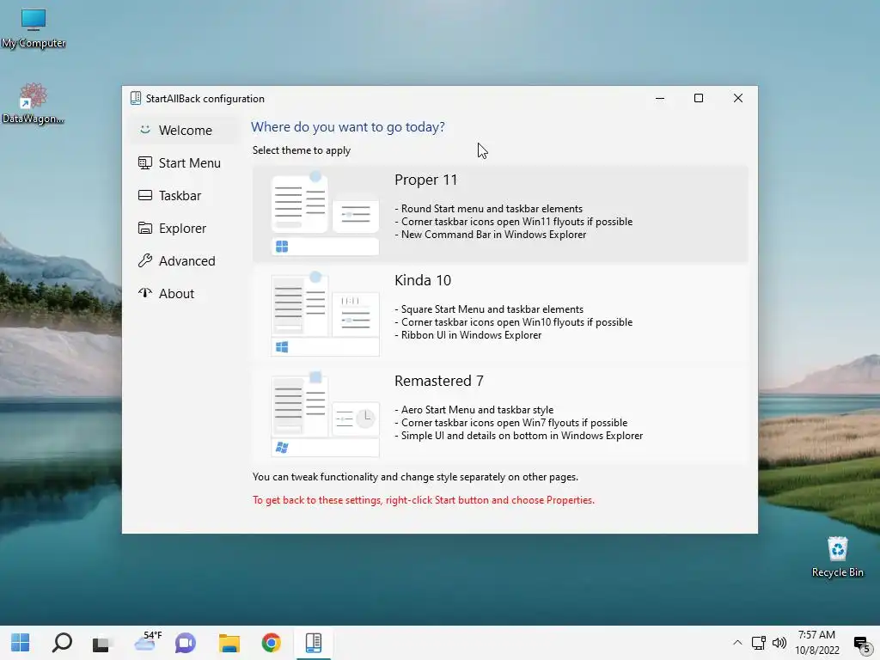Image resolution: width=880 pixels, height=660 pixels.
Task: Switch to the Explorer settings page
Action: (x=186, y=228)
